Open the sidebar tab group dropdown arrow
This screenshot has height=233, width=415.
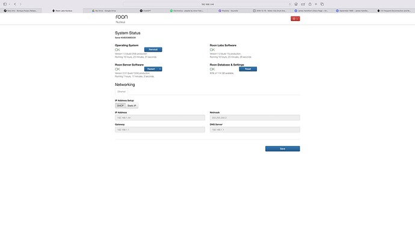9,4
